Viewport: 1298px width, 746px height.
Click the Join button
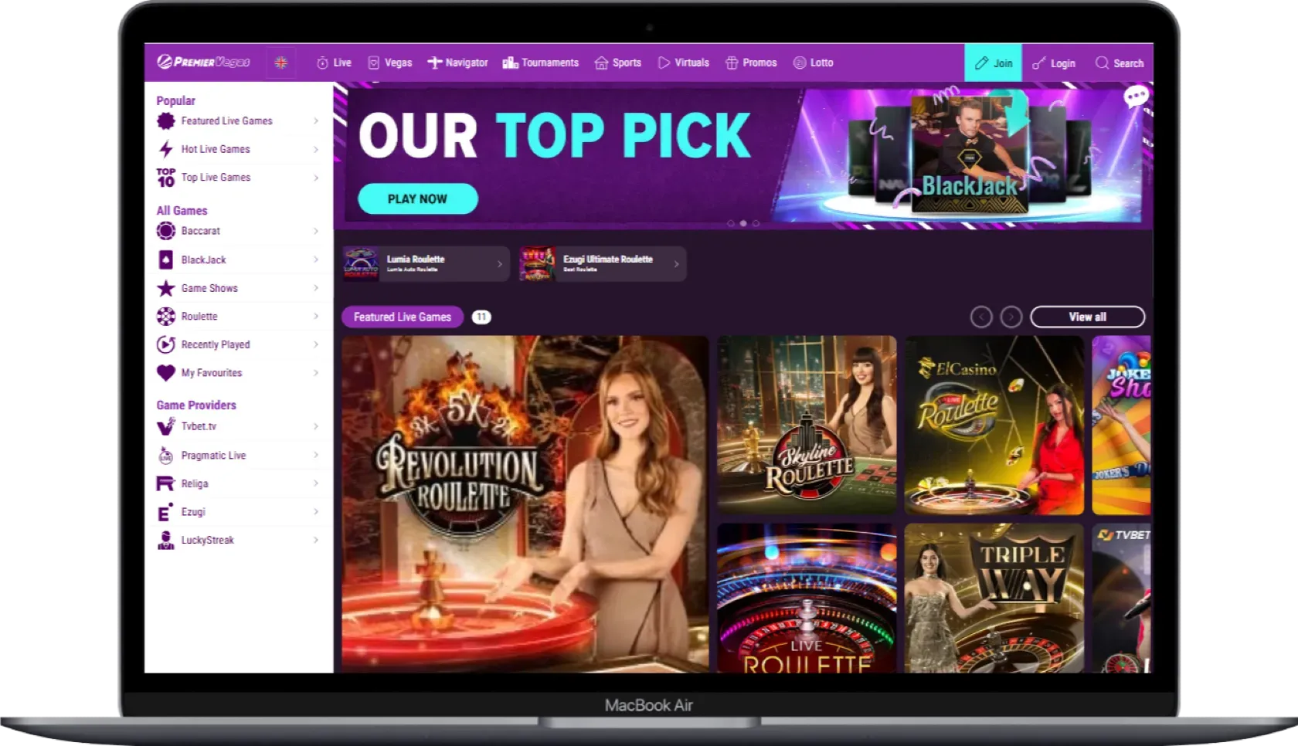click(x=993, y=63)
